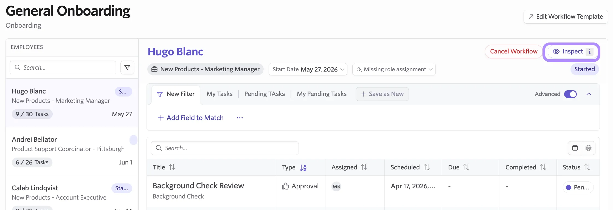613x210 pixels.
Task: Click Add Field to Match
Action: coord(191,118)
